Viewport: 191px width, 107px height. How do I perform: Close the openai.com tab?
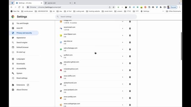(x=70, y=3)
